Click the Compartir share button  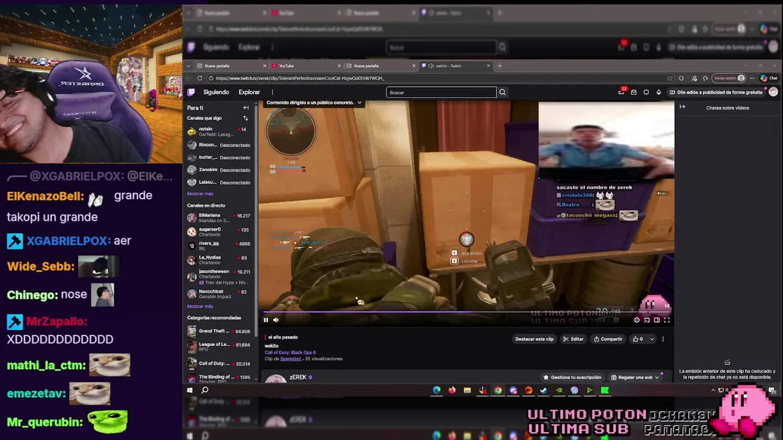pyautogui.click(x=608, y=339)
